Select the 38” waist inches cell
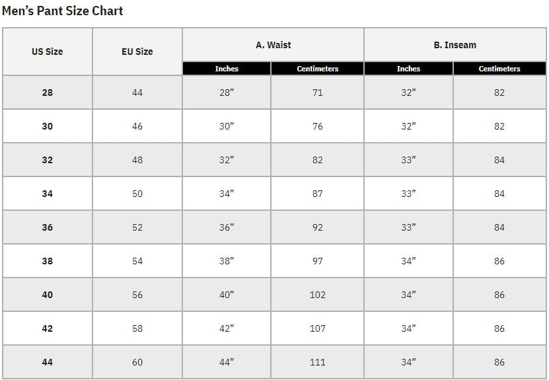This screenshot has height=380, width=549. [x=227, y=261]
